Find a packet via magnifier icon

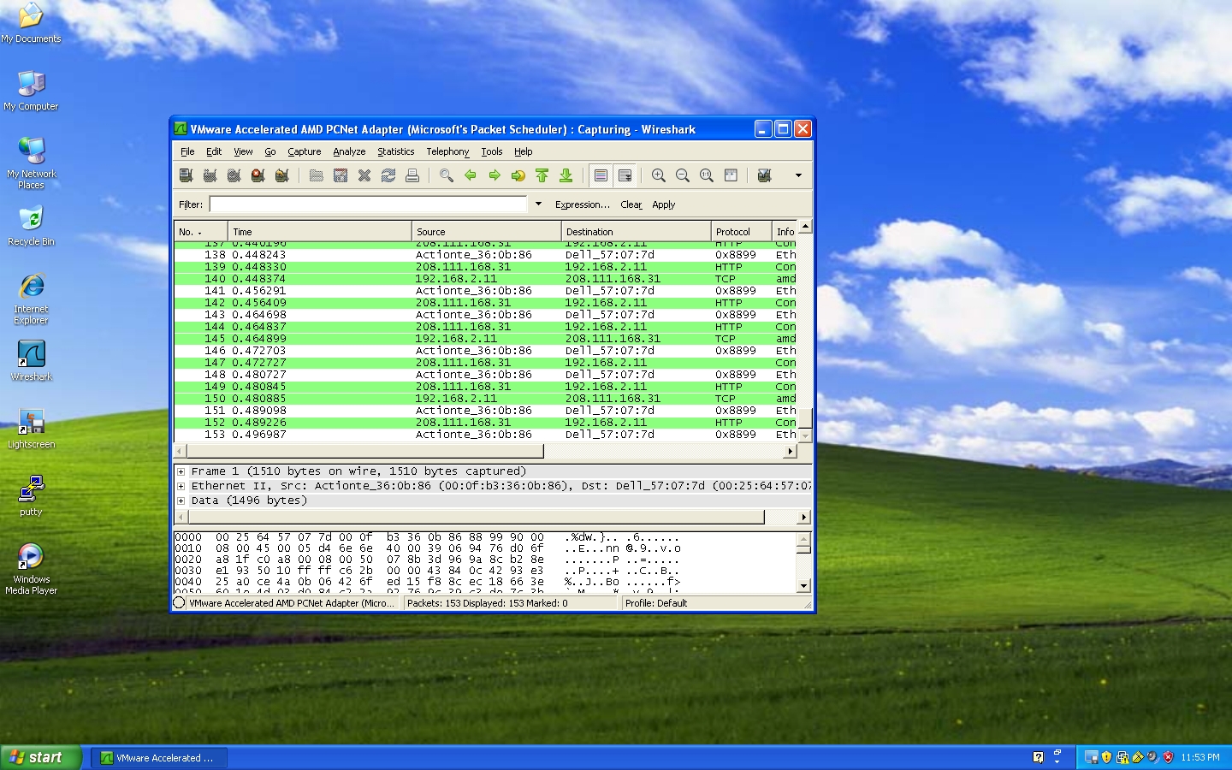click(446, 175)
